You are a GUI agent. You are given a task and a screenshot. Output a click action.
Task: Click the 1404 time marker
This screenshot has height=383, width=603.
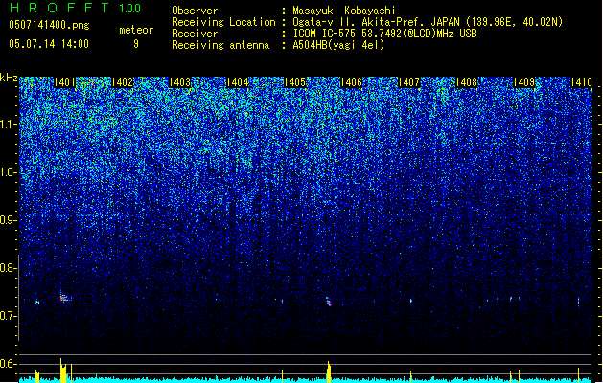coord(238,82)
